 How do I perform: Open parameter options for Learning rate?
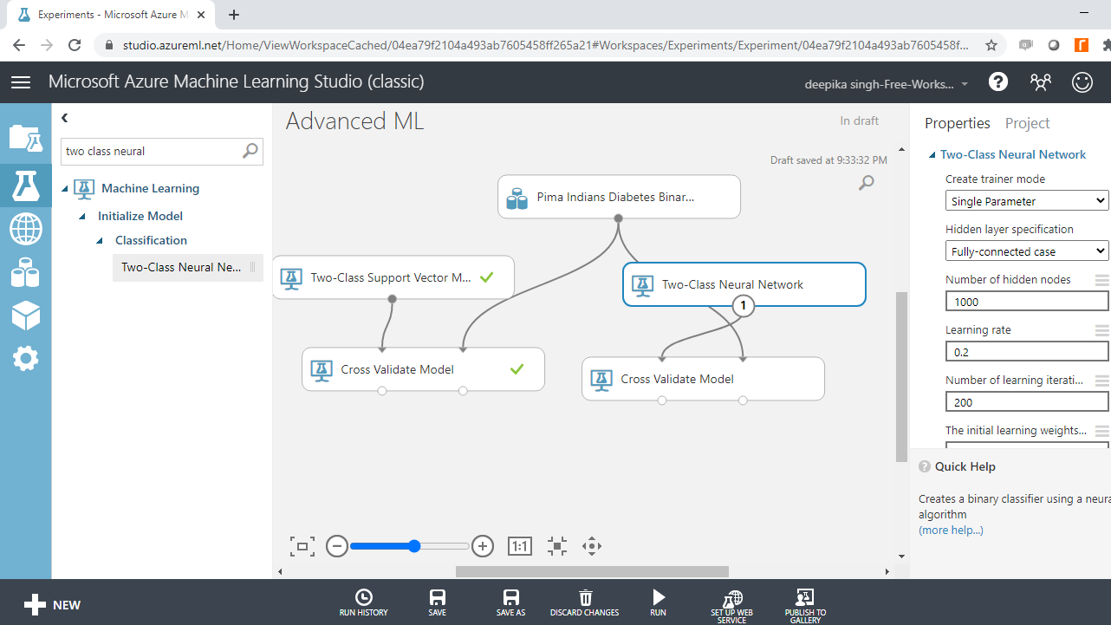pos(1101,330)
